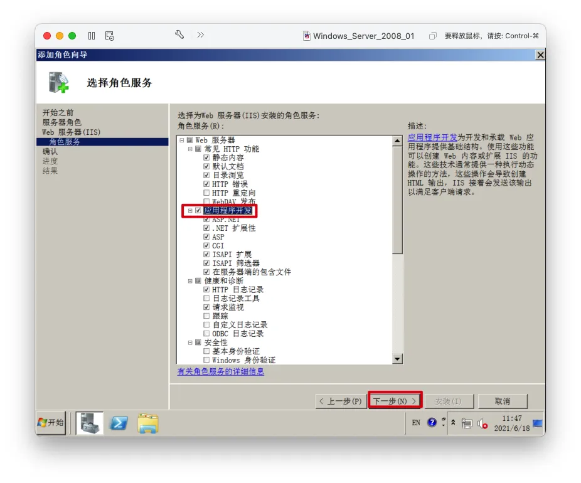581x483 pixels.
Task: Collapse 应用程序开发 node
Action: click(x=190, y=210)
